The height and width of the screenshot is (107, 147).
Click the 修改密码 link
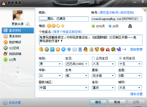(x=127, y=12)
